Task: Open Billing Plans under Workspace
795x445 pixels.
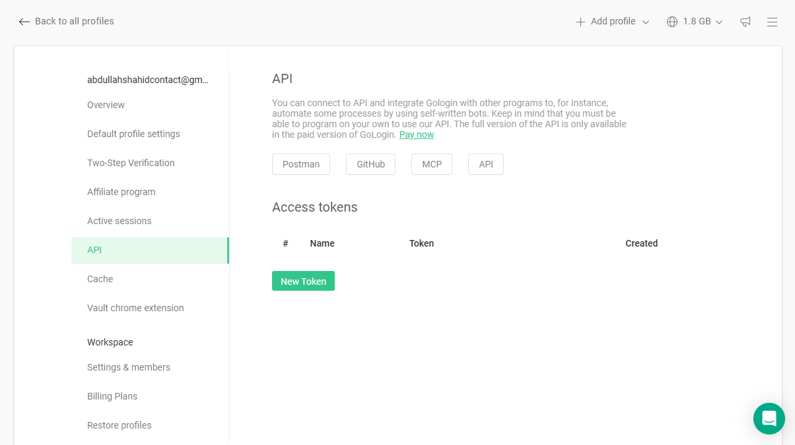Action: (x=112, y=396)
